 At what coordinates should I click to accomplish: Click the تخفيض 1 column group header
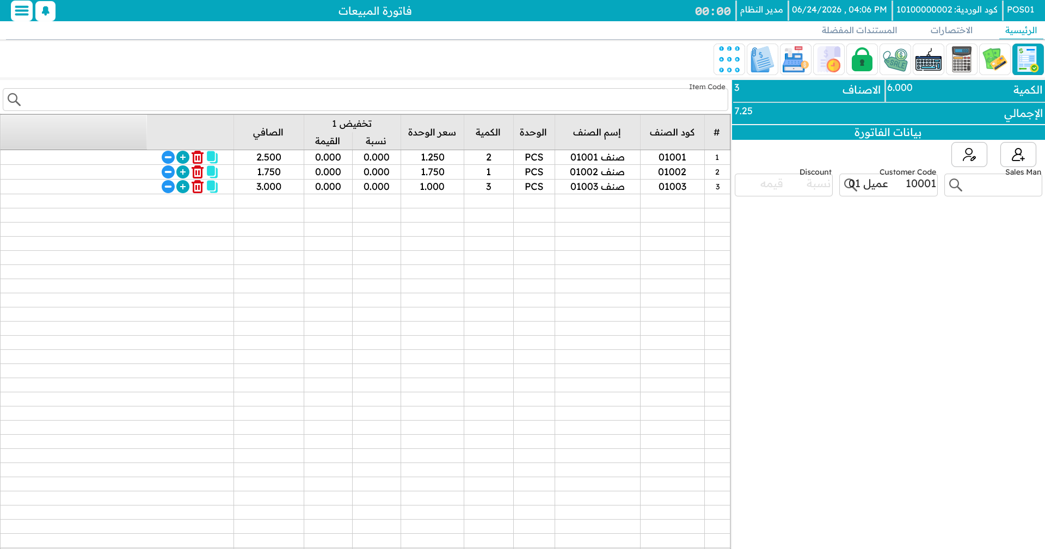[x=352, y=124]
